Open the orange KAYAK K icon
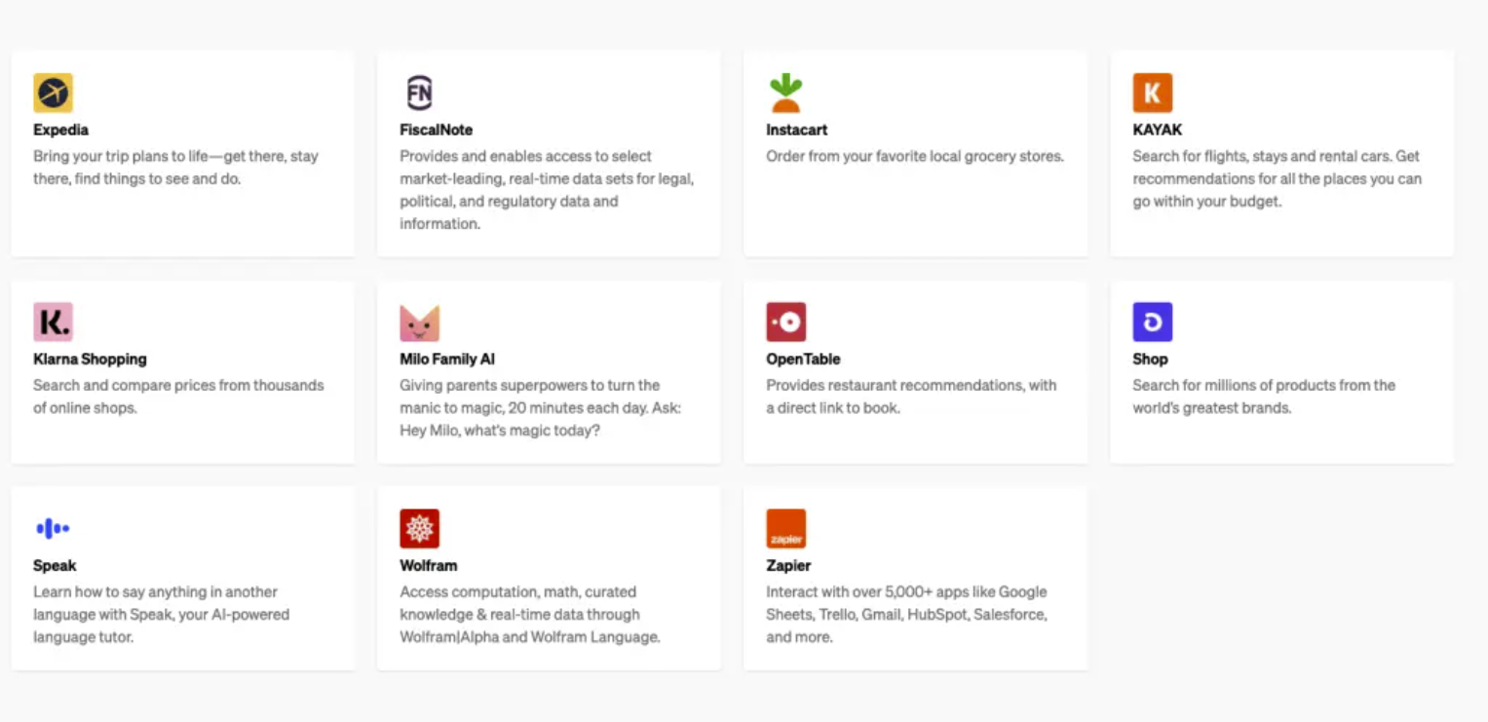Viewport: 1488px width, 722px height. [x=1152, y=93]
